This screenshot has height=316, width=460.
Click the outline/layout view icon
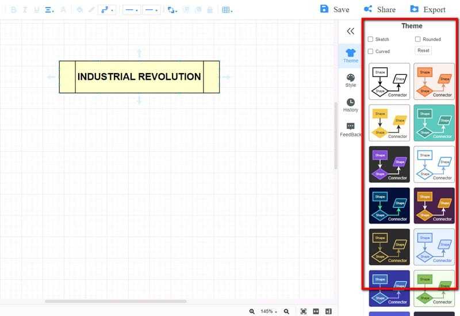pos(328,311)
